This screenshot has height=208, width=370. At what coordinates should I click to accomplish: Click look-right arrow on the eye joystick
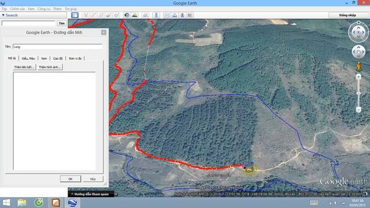[x=363, y=32]
